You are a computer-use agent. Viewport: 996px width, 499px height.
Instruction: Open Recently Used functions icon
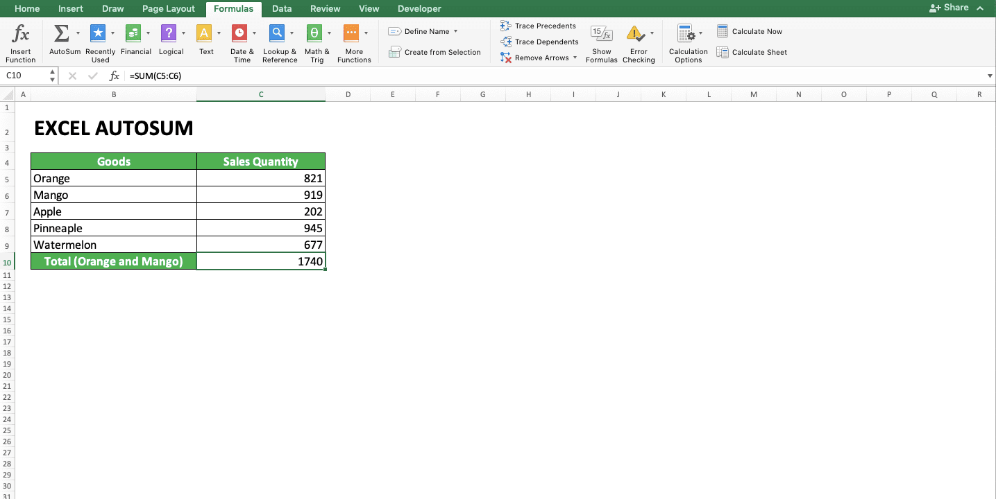tap(98, 33)
